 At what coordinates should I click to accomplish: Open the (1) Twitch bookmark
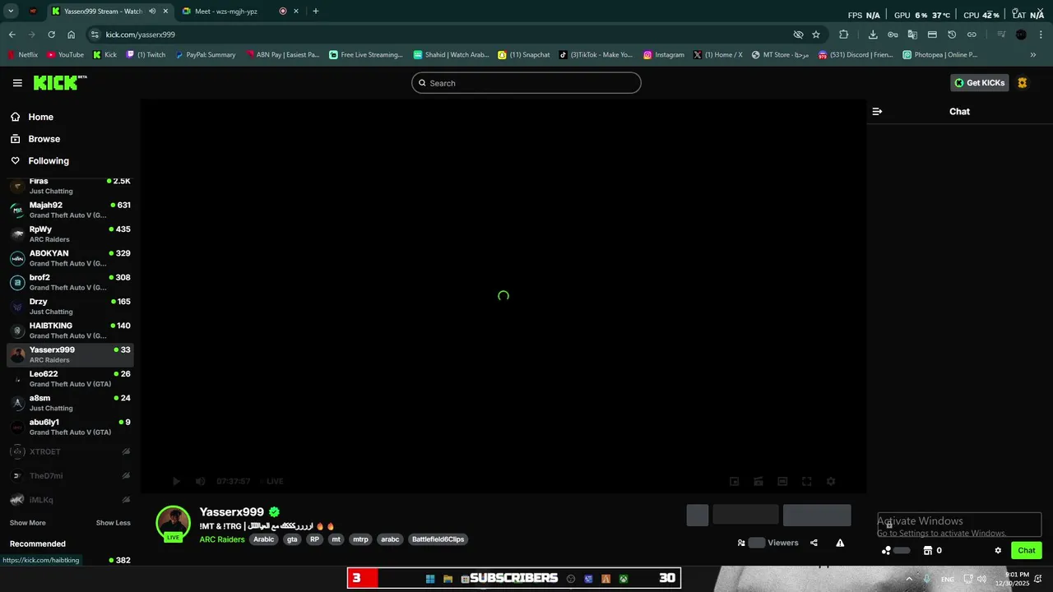(145, 55)
